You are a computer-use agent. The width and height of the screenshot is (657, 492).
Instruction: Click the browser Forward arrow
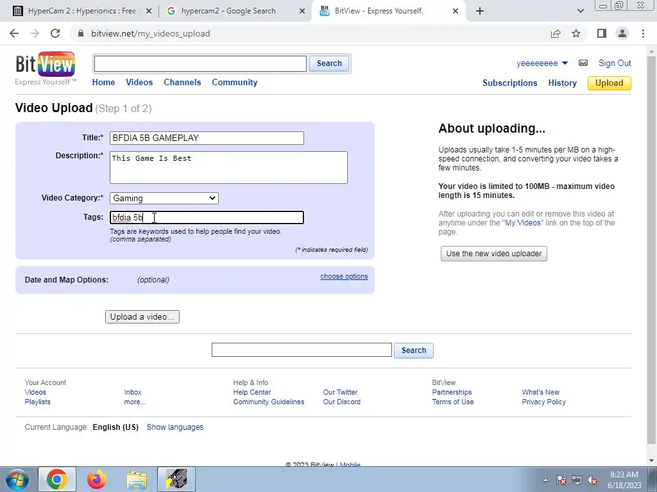(35, 33)
